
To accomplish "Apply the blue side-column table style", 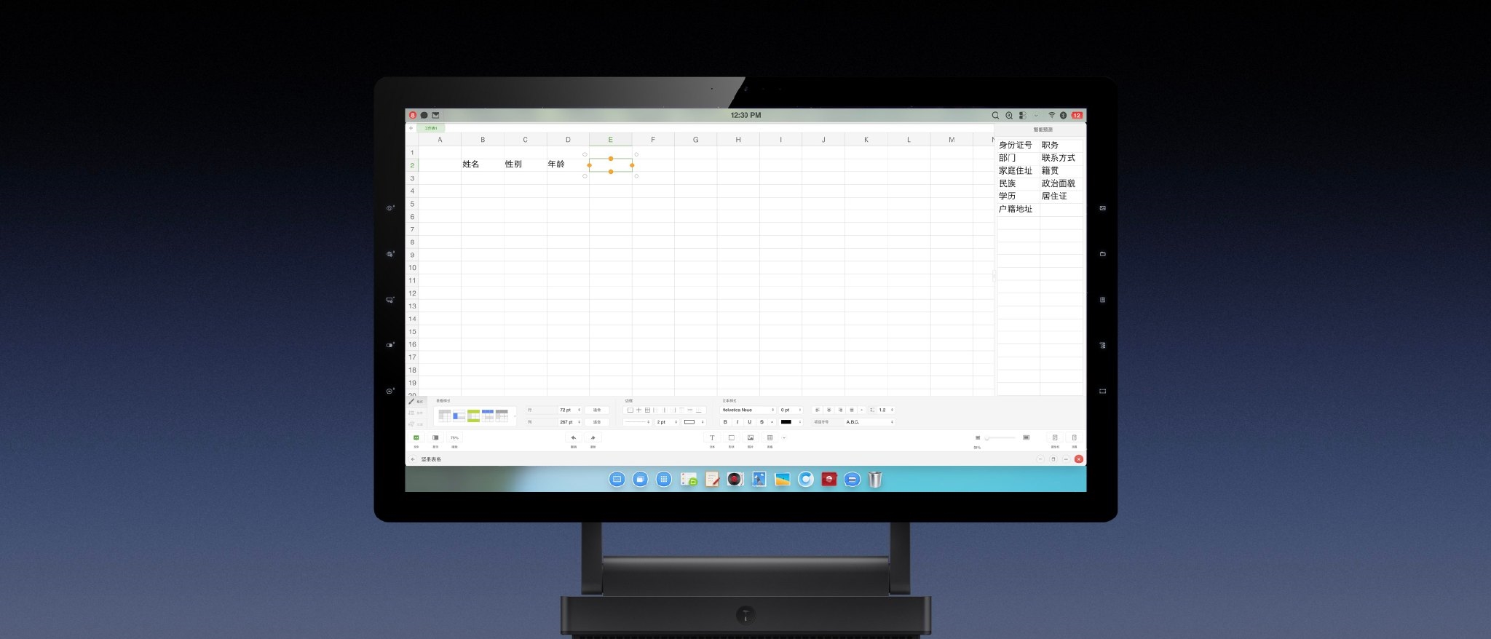I will (459, 416).
